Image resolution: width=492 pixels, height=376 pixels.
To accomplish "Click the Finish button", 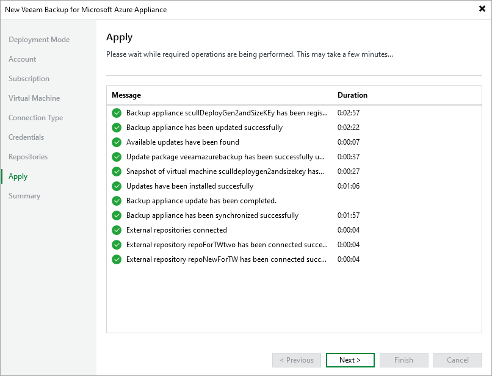I will pyautogui.click(x=404, y=360).
